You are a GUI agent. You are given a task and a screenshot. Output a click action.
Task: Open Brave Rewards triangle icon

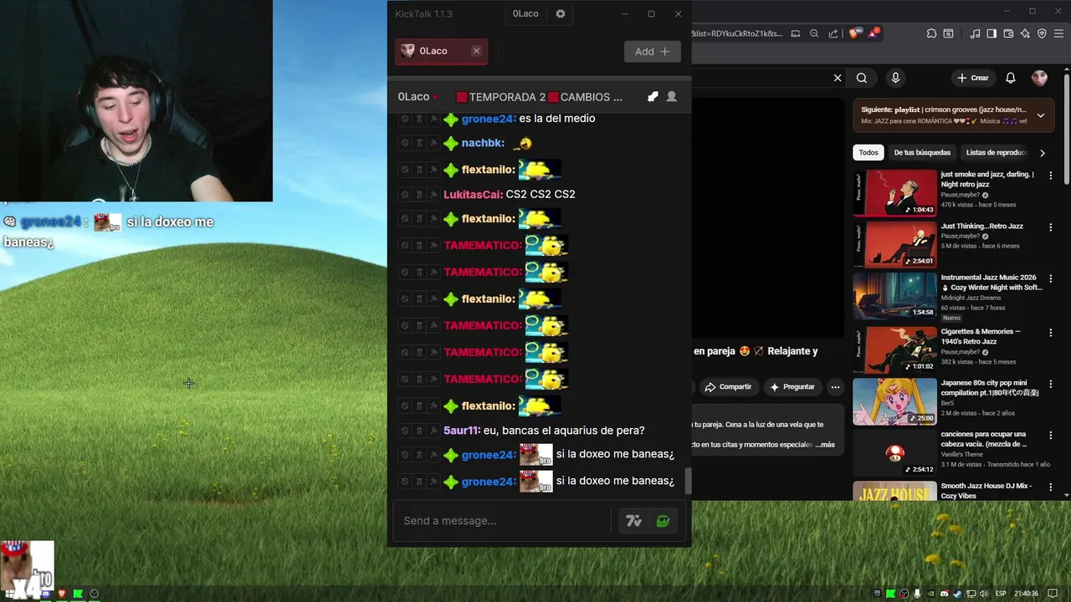874,33
